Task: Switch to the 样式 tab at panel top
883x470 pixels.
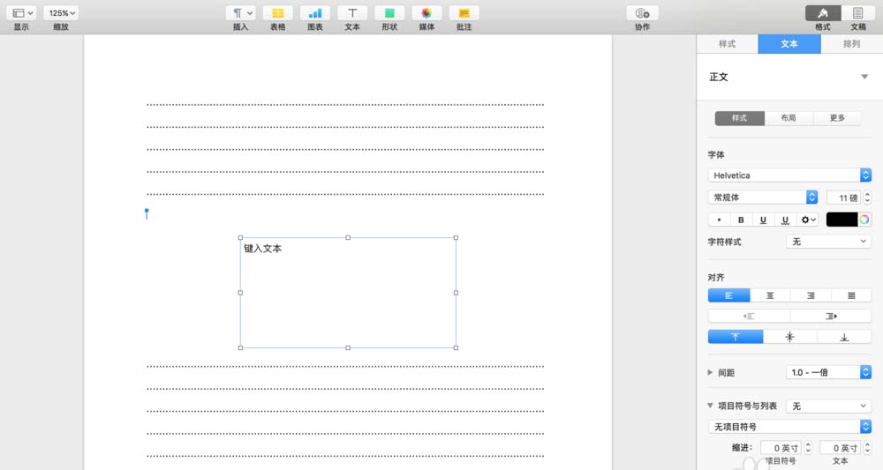Action: click(727, 44)
